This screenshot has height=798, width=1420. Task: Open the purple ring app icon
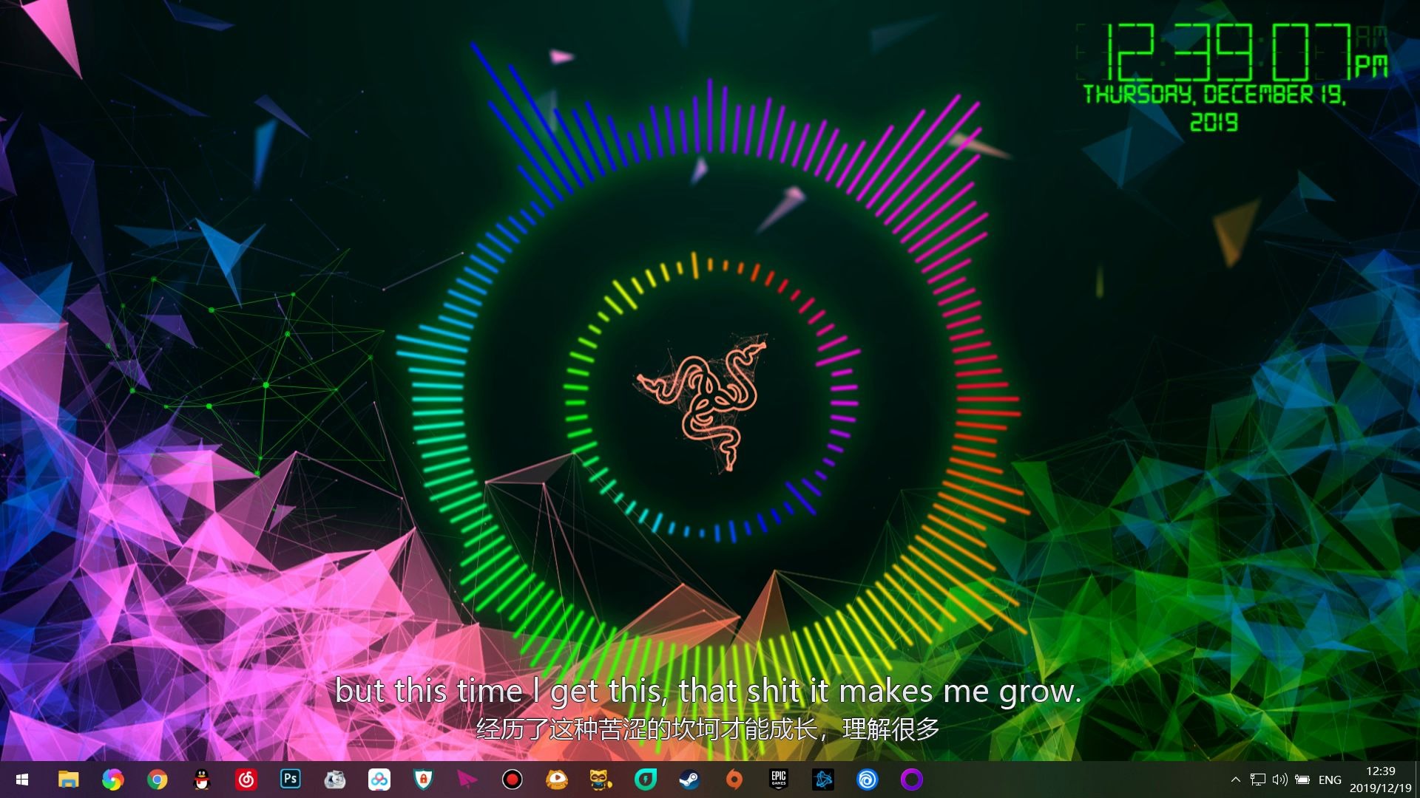click(x=911, y=780)
